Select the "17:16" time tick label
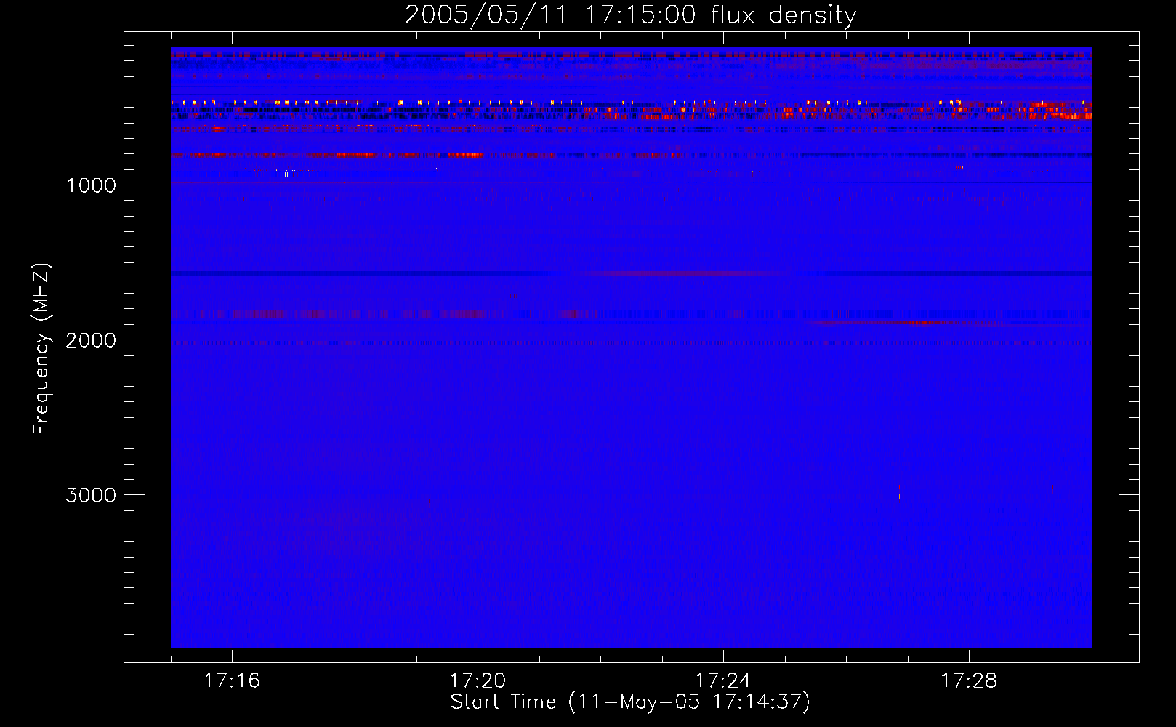Image resolution: width=1176 pixels, height=727 pixels. point(232,680)
